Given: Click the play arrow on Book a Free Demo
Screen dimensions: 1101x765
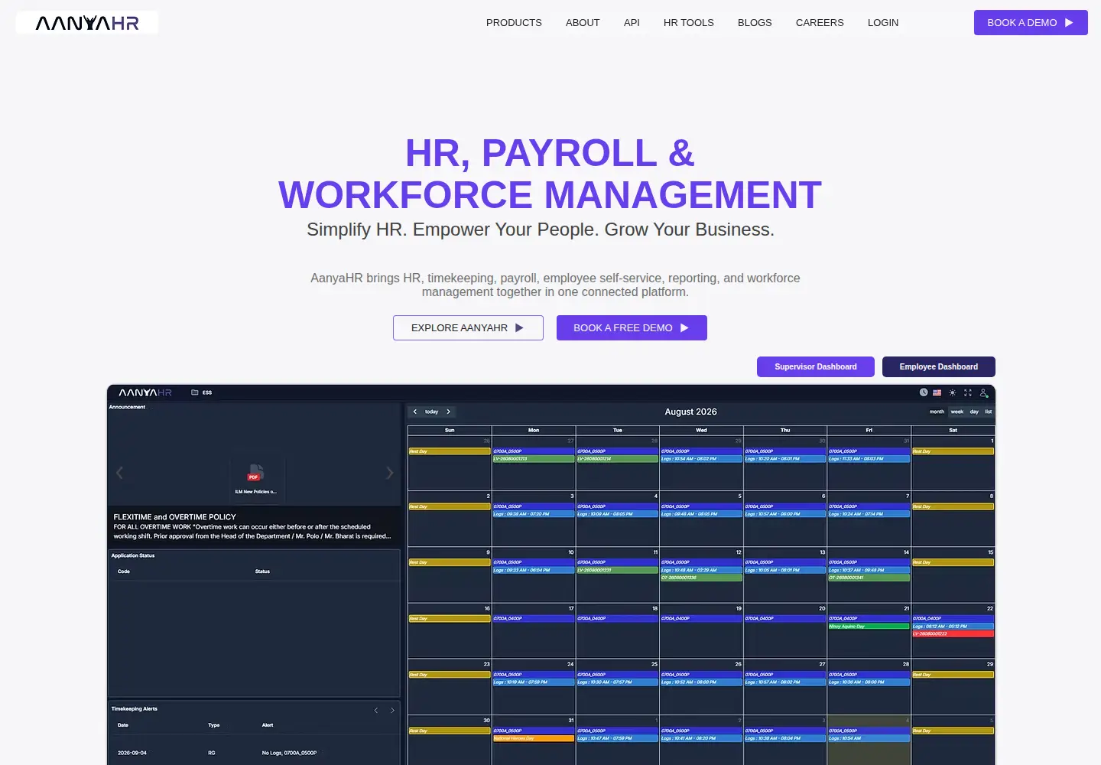Looking at the screenshot, I should coord(684,327).
